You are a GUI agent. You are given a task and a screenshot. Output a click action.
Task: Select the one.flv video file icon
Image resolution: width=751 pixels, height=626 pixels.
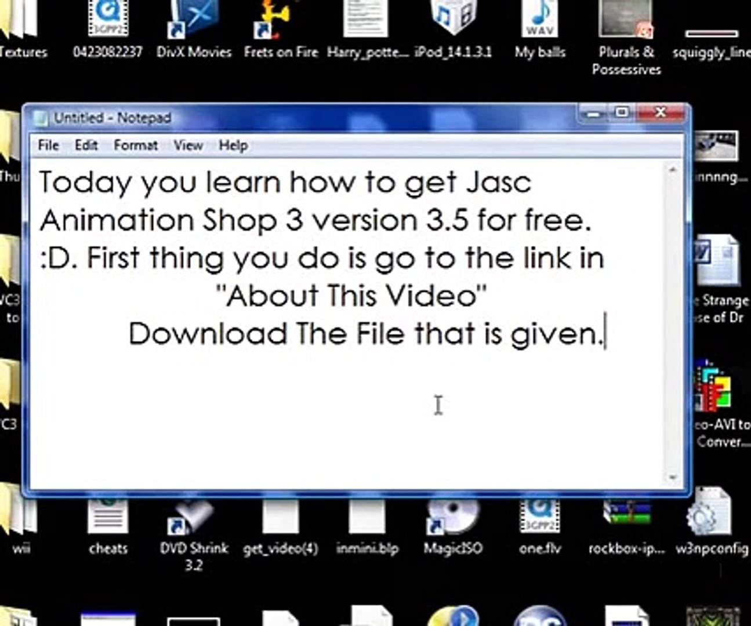pyautogui.click(x=540, y=526)
